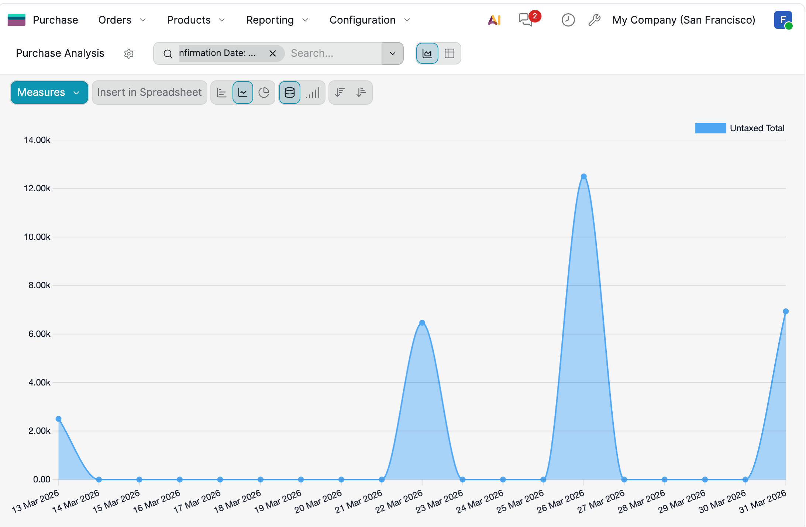Open the AI assistant icon
The width and height of the screenshot is (806, 527).
coord(494,20)
